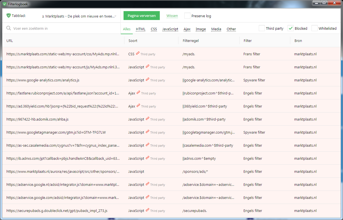Switch to the CSS filter tab
The image size is (343, 220).
(154, 29)
